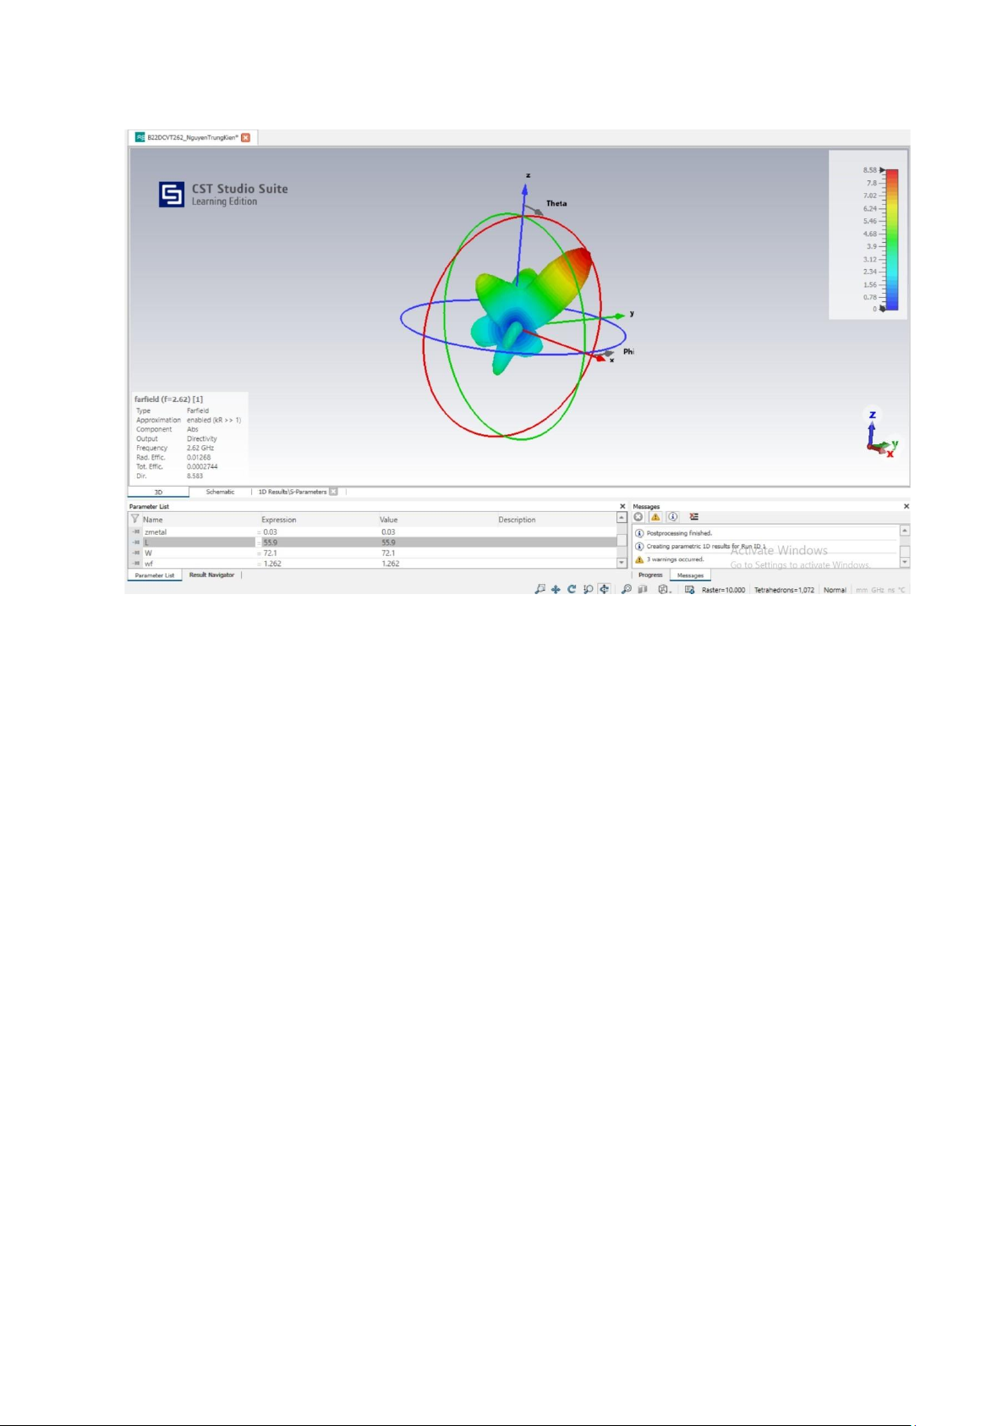Click the cutting plane icon in status bar

pyautogui.click(x=643, y=589)
